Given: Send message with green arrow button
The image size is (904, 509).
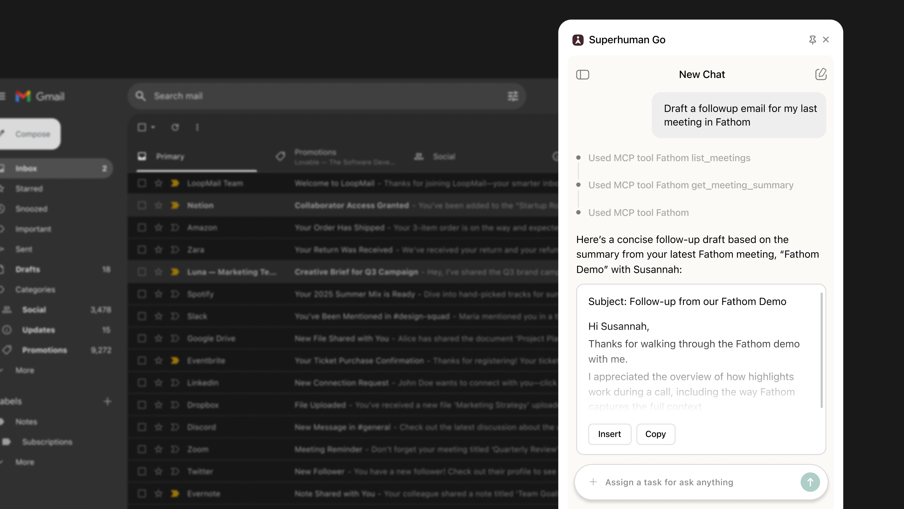Looking at the screenshot, I should coord(810,482).
